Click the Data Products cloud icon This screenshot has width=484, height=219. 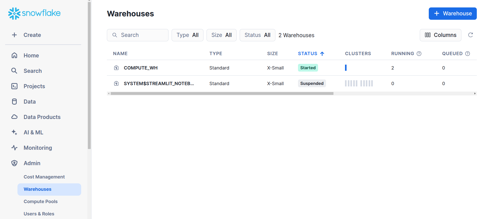click(14, 117)
